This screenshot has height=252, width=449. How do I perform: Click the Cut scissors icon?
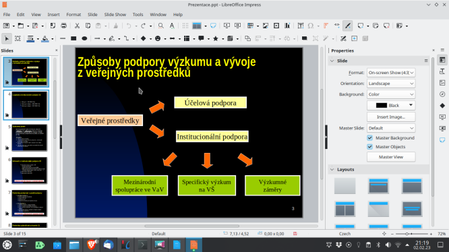tap(77, 26)
